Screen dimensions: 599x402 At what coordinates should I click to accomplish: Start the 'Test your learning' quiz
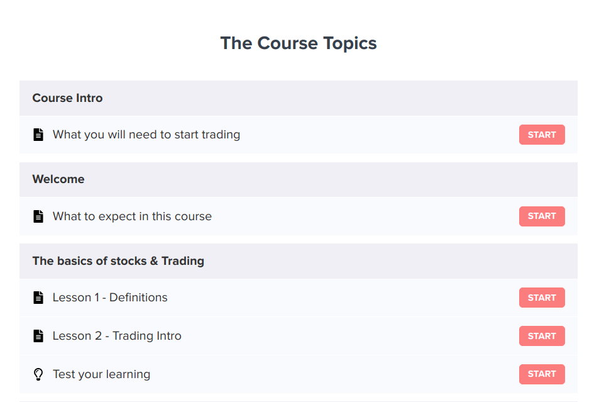tap(541, 374)
